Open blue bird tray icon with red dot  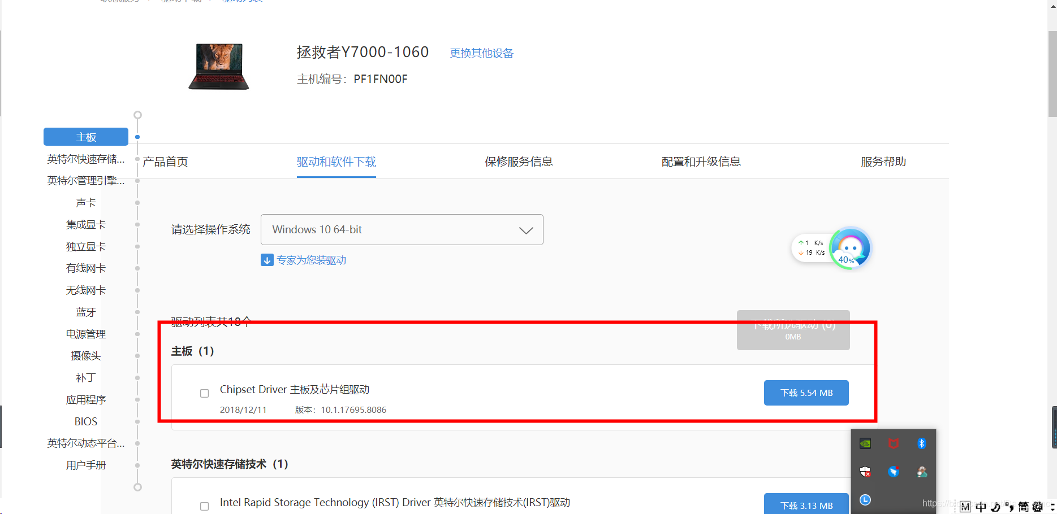[894, 472]
